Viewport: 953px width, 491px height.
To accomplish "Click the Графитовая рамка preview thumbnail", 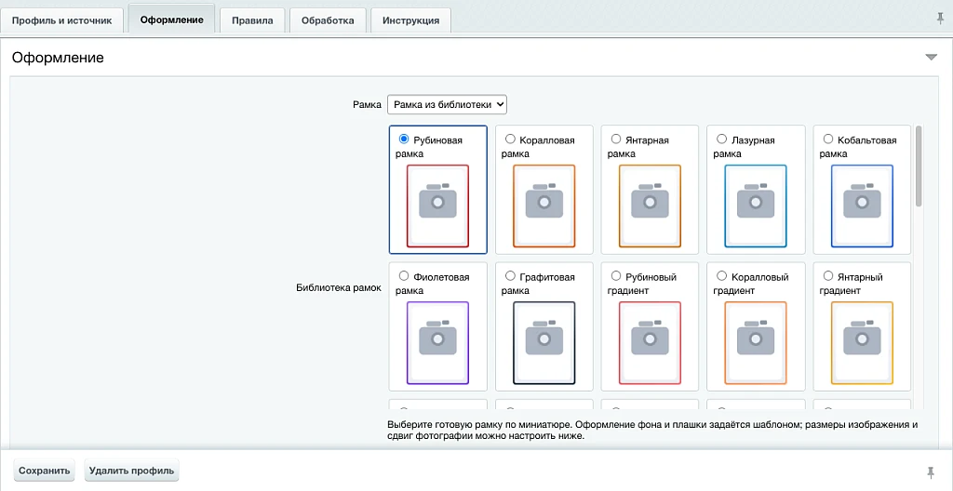I will (544, 343).
